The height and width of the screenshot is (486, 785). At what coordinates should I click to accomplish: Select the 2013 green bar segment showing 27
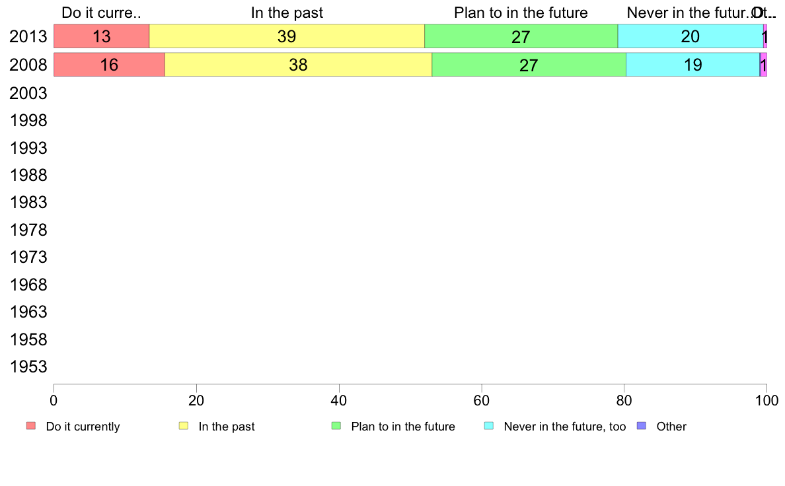(521, 36)
